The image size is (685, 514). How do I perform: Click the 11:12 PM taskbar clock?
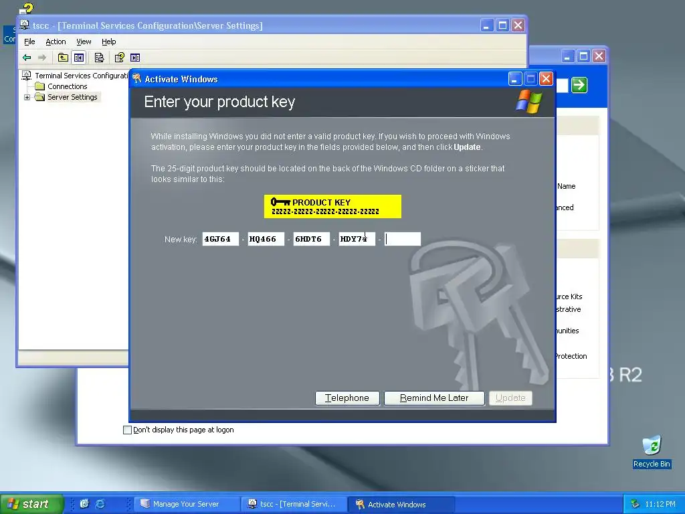click(x=660, y=505)
